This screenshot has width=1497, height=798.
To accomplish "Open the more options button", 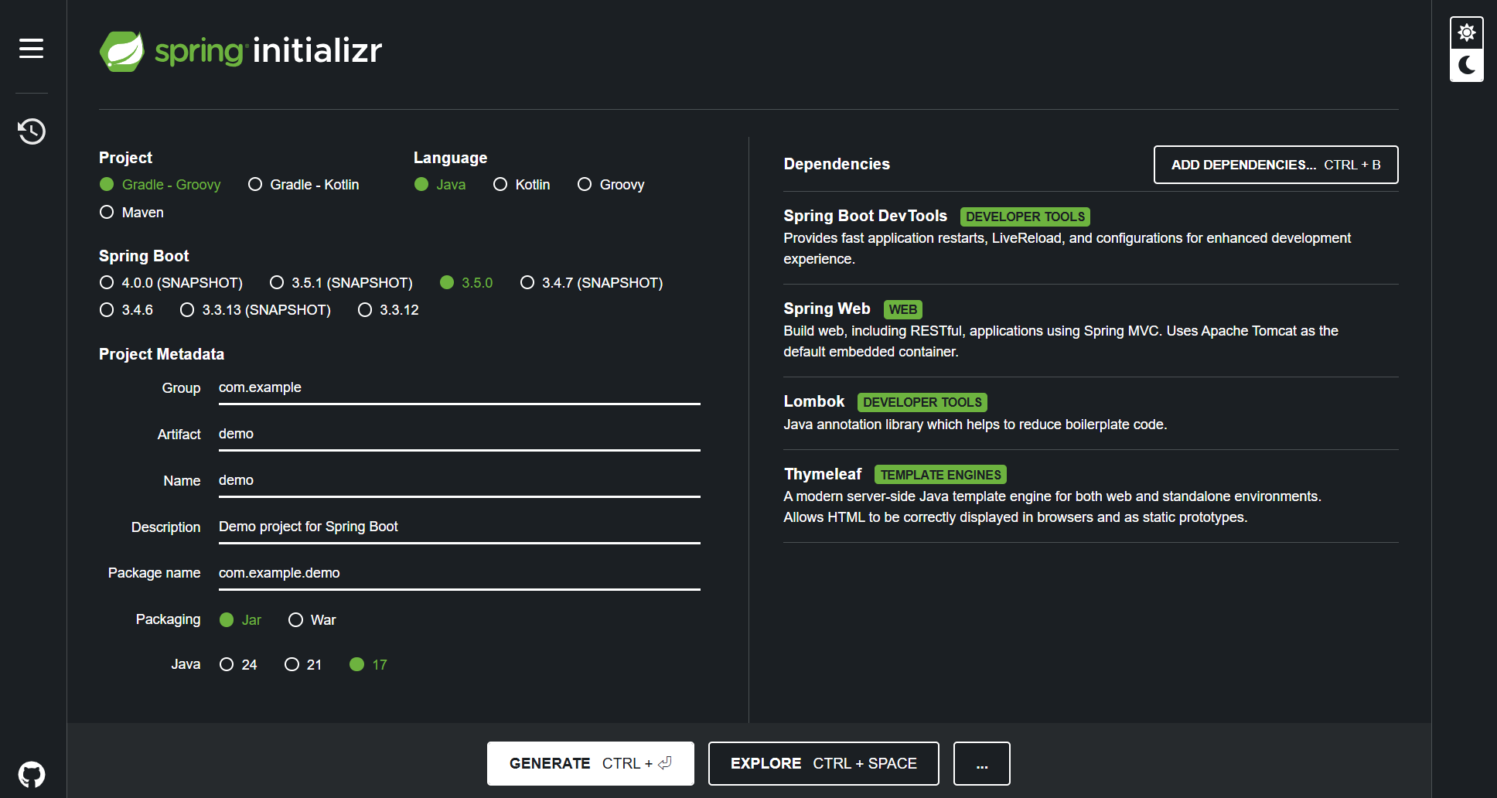I will point(981,763).
